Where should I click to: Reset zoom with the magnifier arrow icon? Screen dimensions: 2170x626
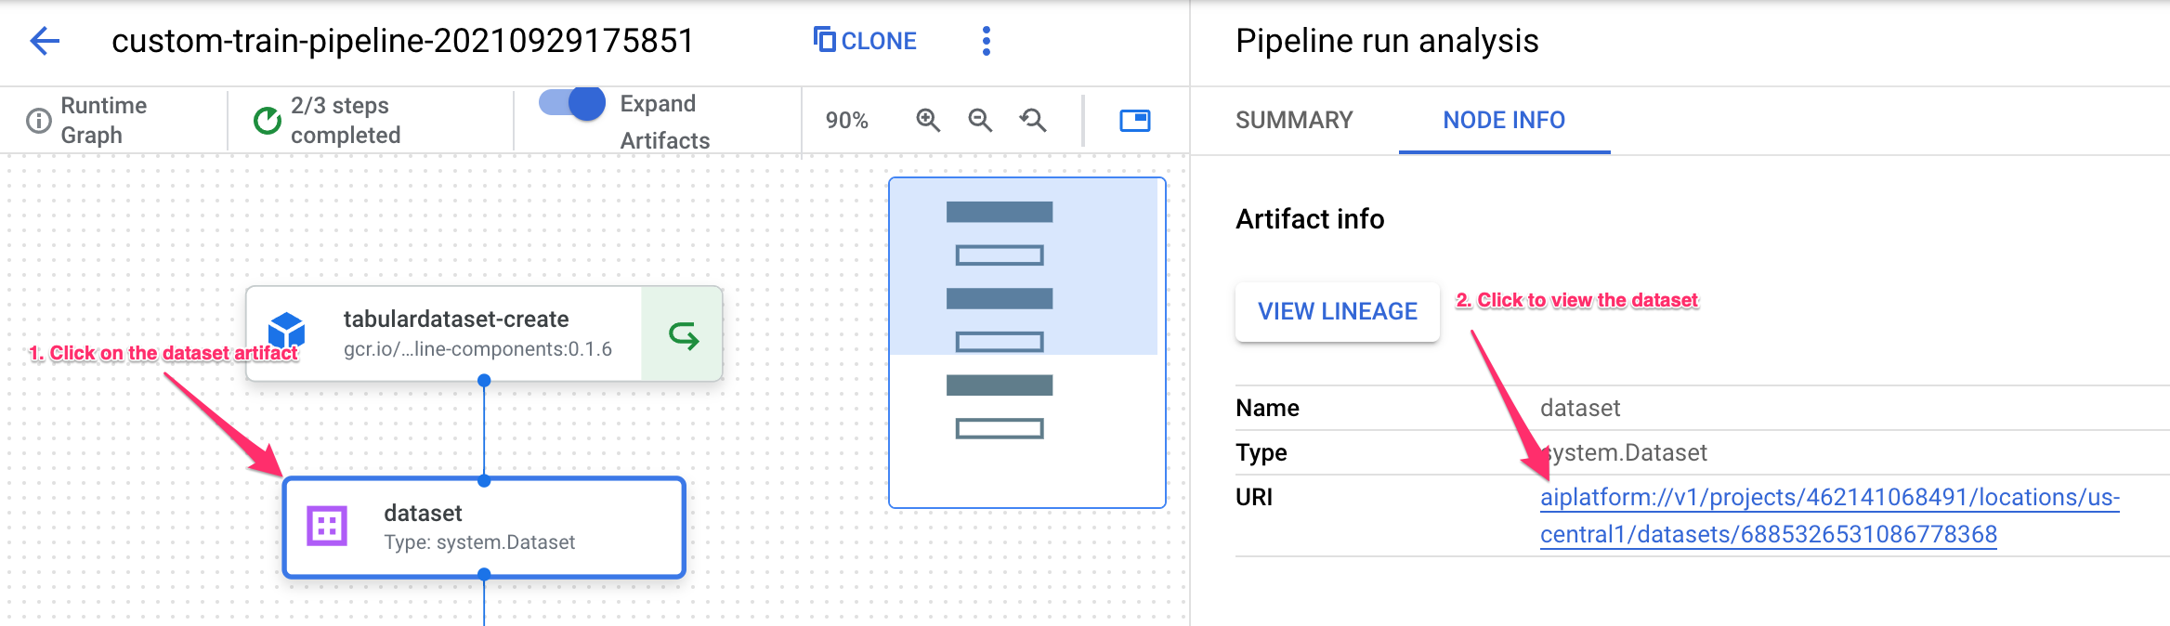(1033, 121)
